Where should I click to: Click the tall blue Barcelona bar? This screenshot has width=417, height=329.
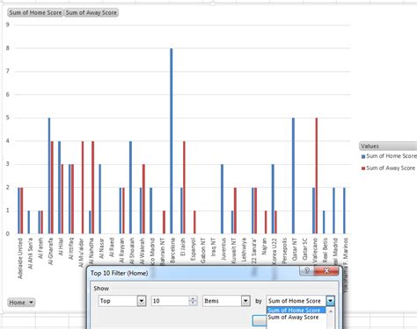pos(172,141)
